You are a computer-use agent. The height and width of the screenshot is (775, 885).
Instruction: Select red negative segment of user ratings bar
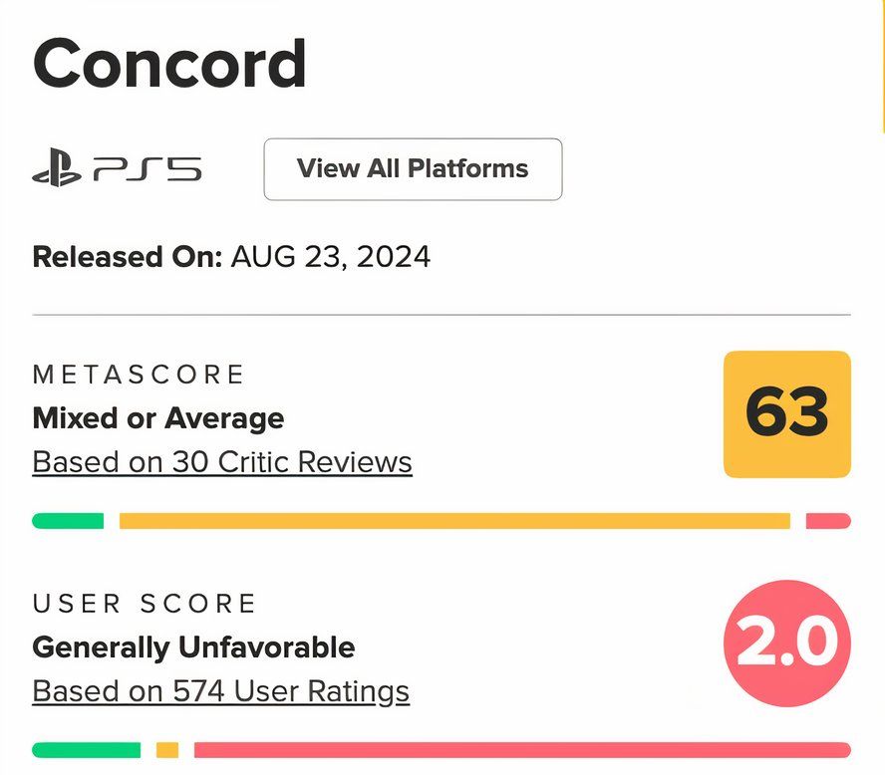click(x=522, y=750)
